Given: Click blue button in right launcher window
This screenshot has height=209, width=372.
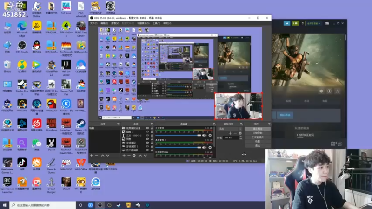Looking at the screenshot, I should coord(285,115).
